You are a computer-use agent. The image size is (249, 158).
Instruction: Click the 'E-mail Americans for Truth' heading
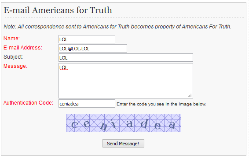(58, 10)
